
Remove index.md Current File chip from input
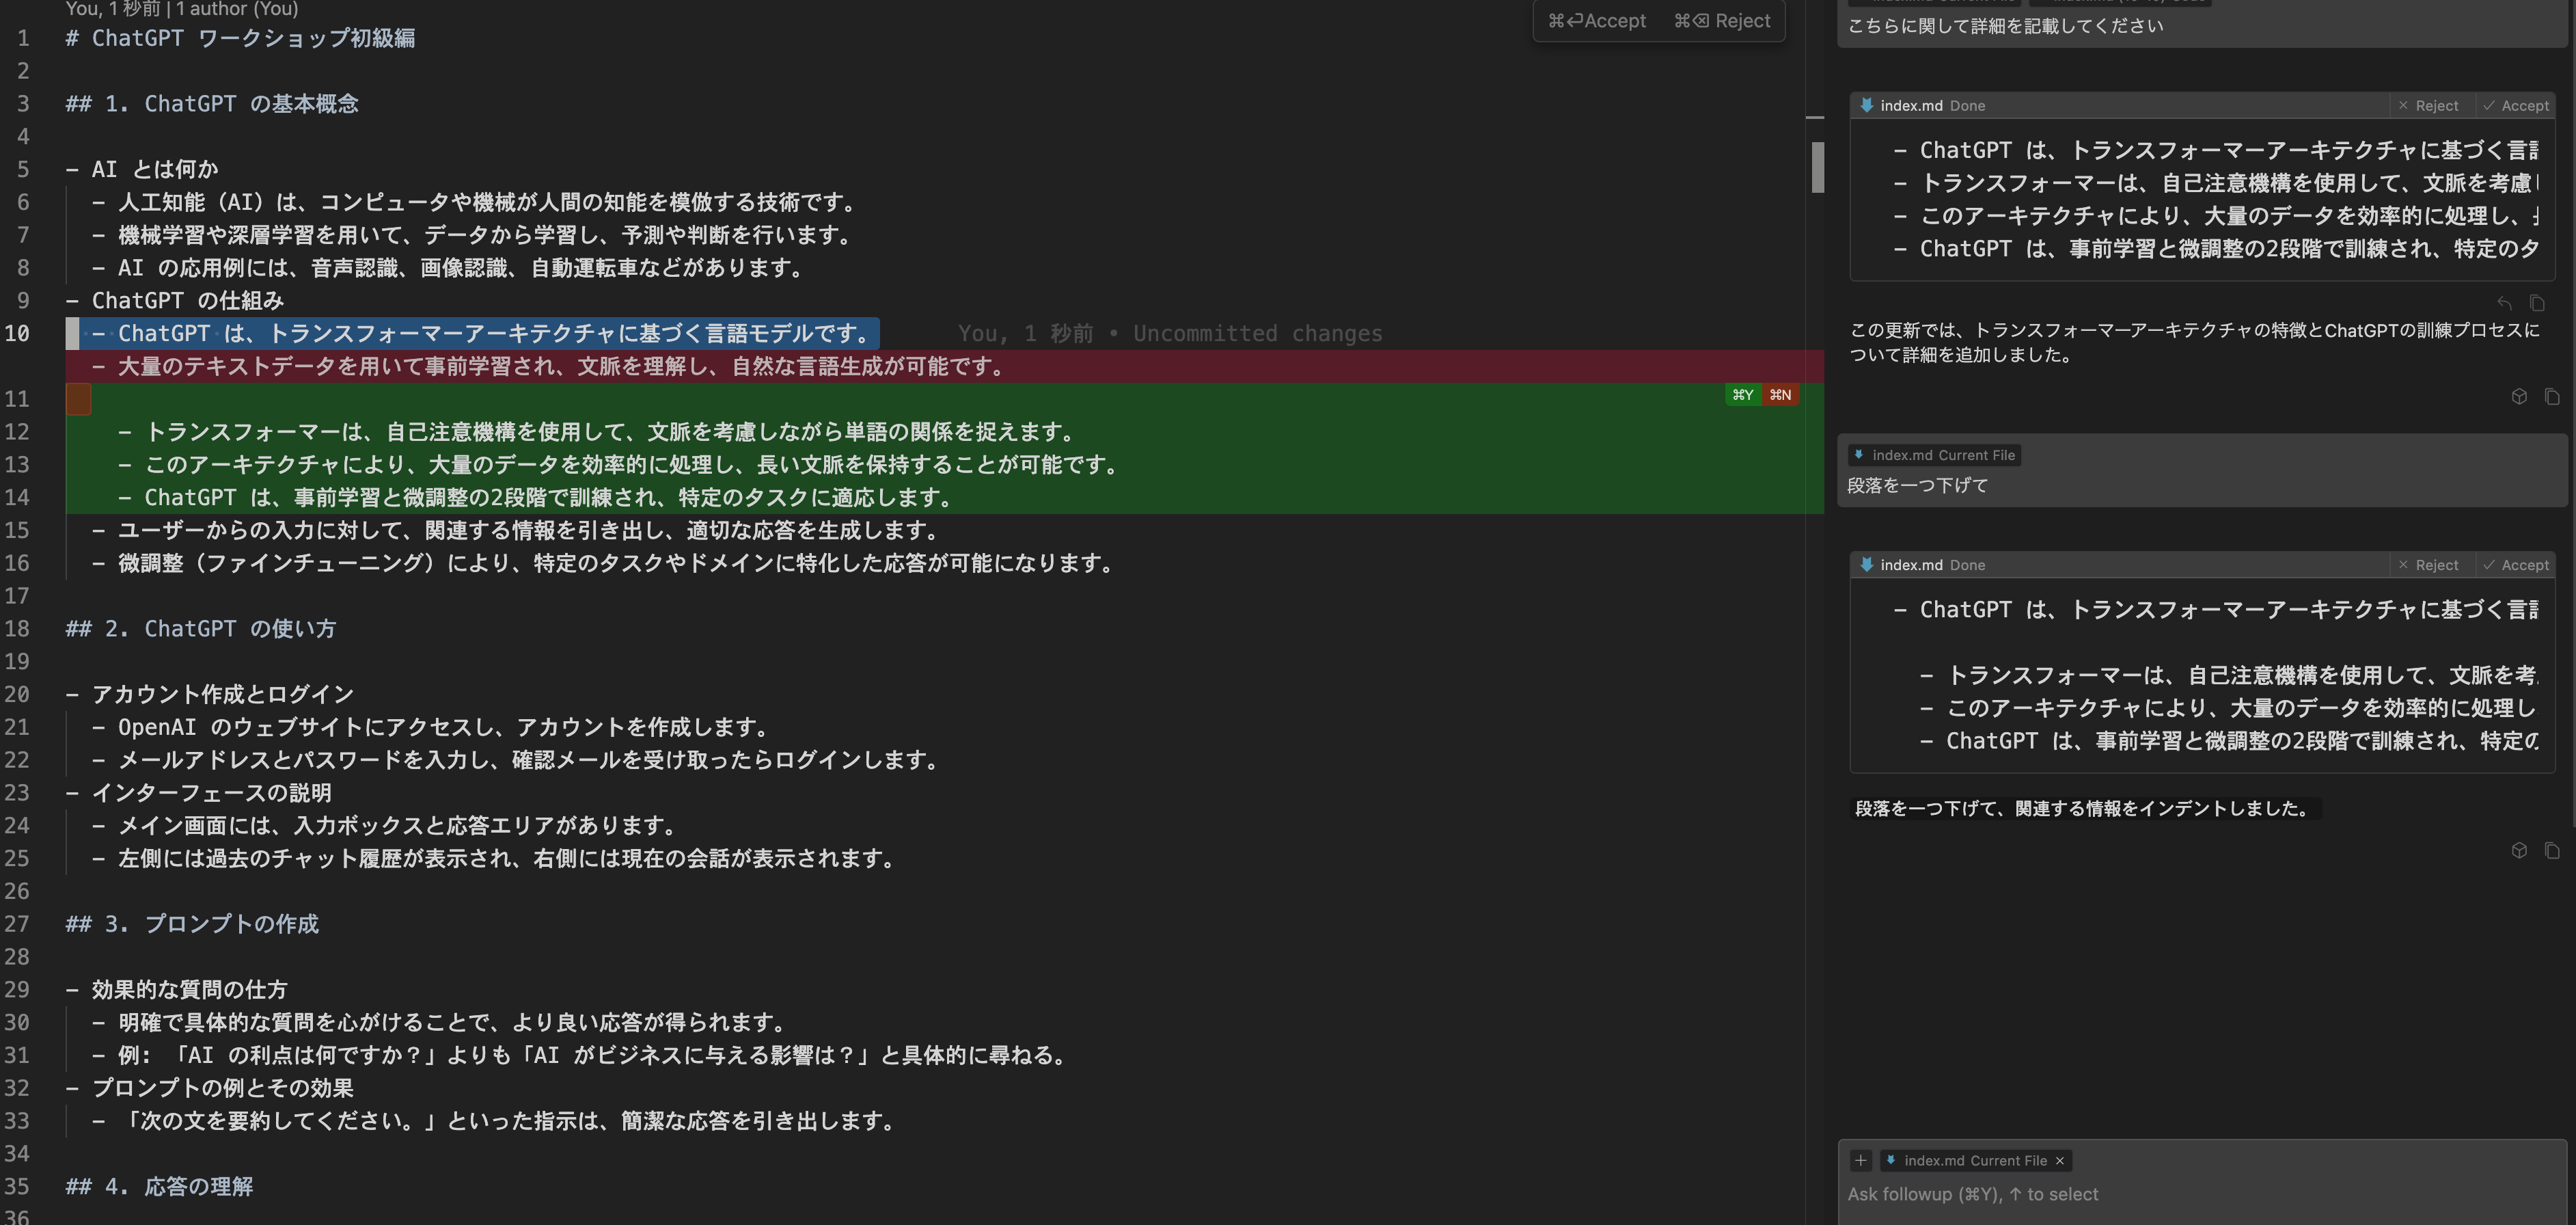point(2059,1161)
